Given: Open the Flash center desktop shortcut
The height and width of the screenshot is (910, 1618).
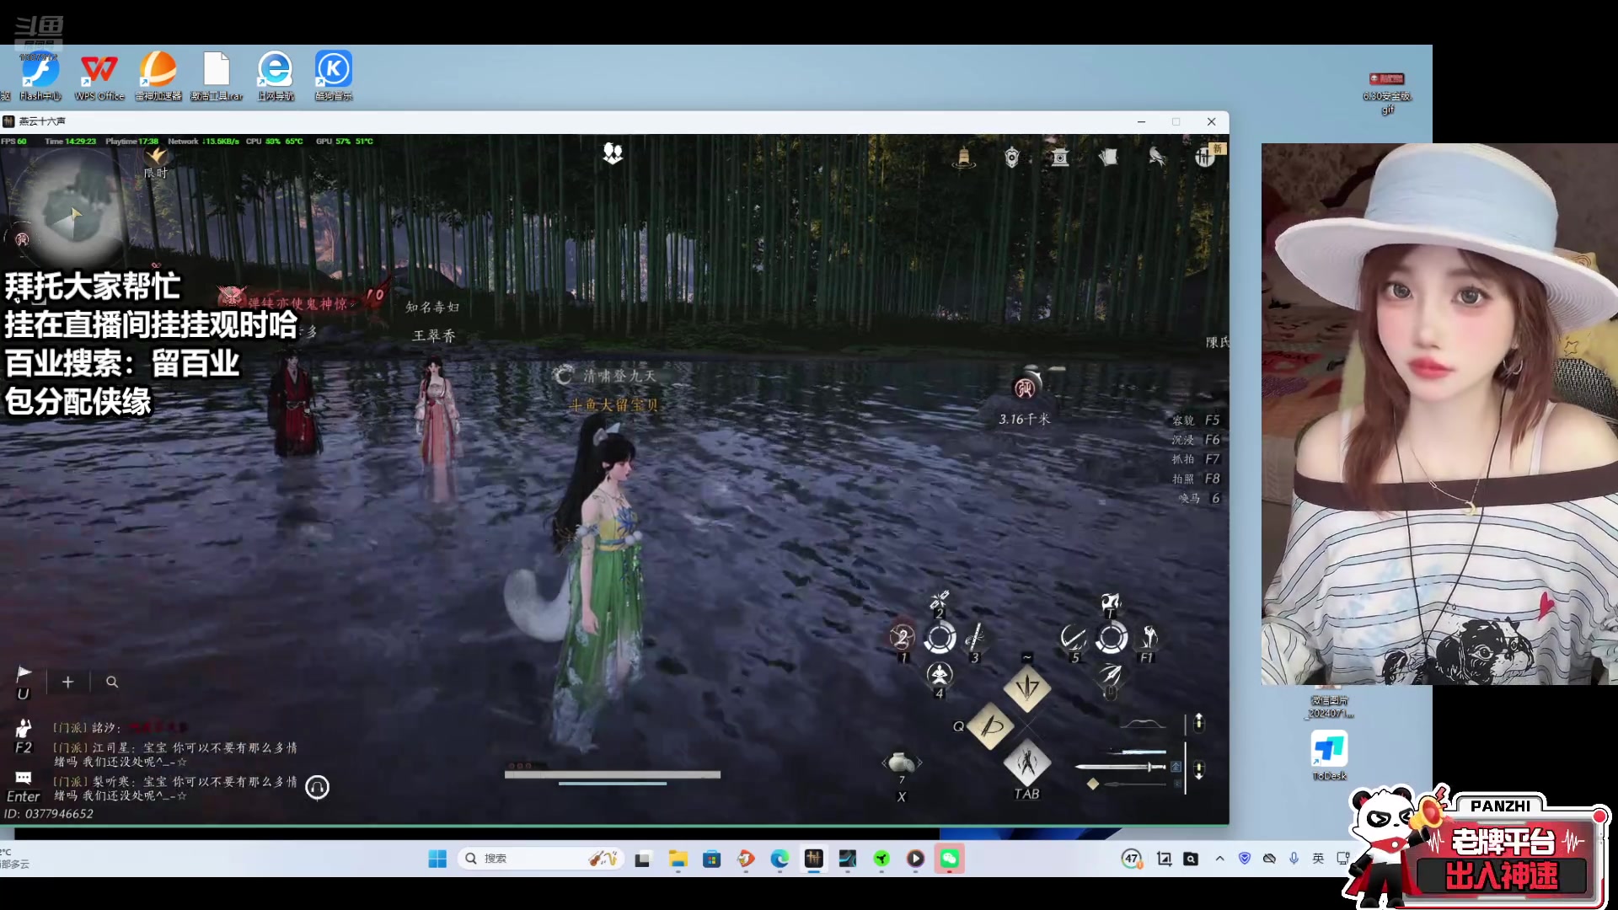Looking at the screenshot, I should [40, 76].
